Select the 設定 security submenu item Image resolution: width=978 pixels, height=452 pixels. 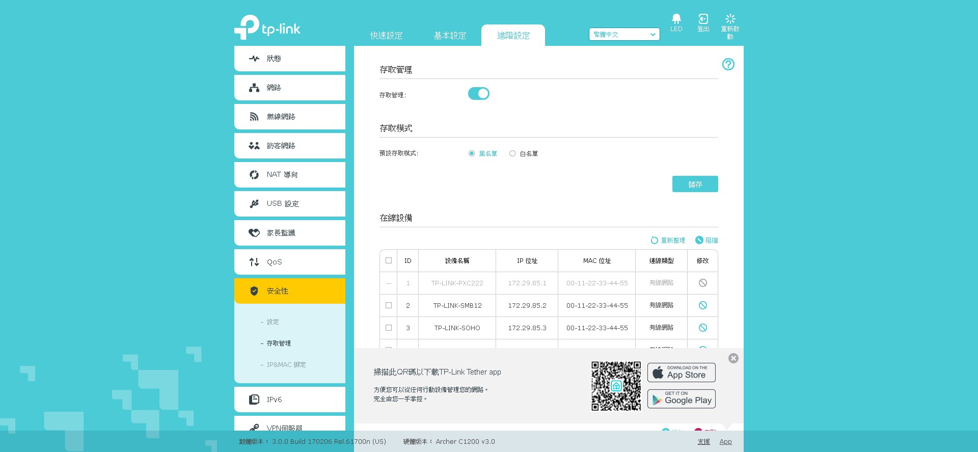[273, 322]
